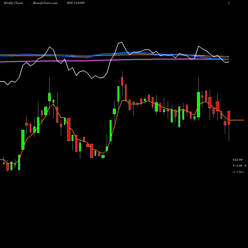
Task: Click the tallest green candlestick near chart's right side
Action: point(198,105)
